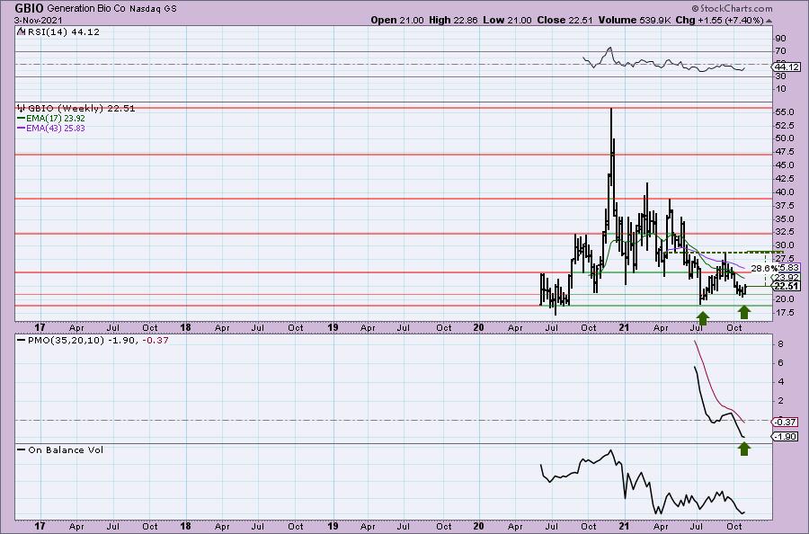Click the 22.51 current price tag
Screen dimensions: 809x534
pyautogui.click(x=787, y=287)
